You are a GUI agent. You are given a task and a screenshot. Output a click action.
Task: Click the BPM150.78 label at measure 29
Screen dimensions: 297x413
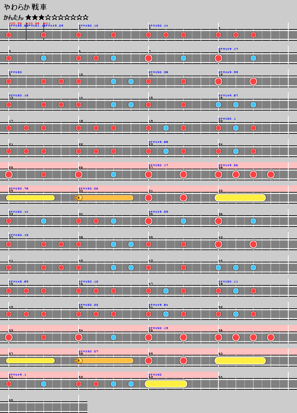(19, 189)
